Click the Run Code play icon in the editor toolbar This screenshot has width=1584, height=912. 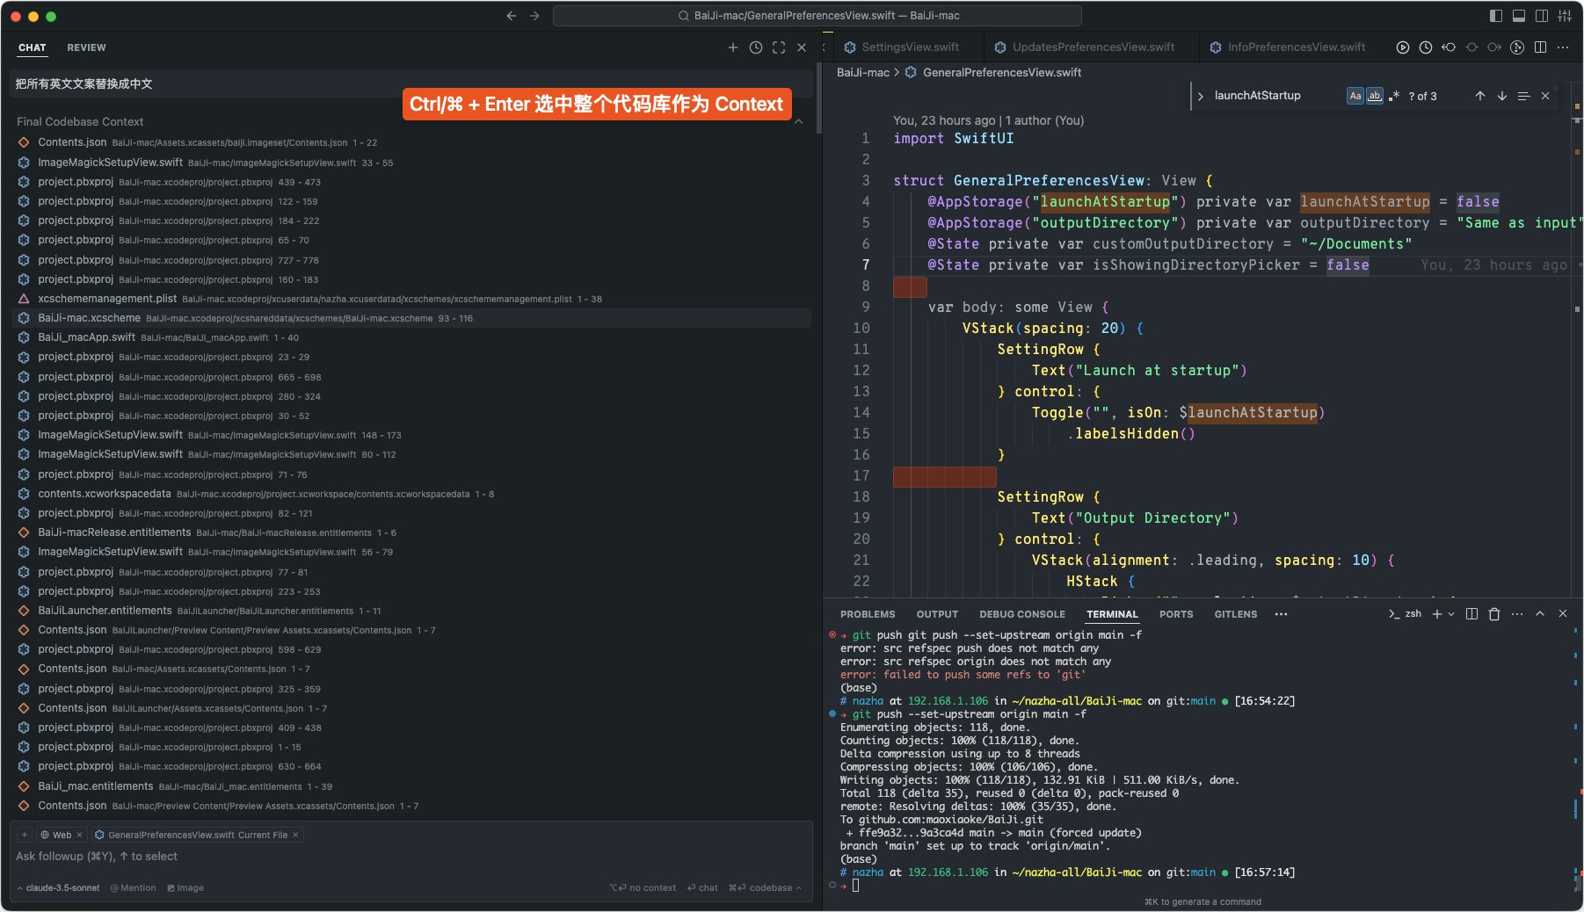point(1403,47)
